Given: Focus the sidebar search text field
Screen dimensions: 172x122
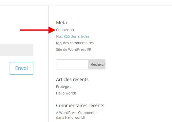Looking at the screenshot, I should point(72,64).
